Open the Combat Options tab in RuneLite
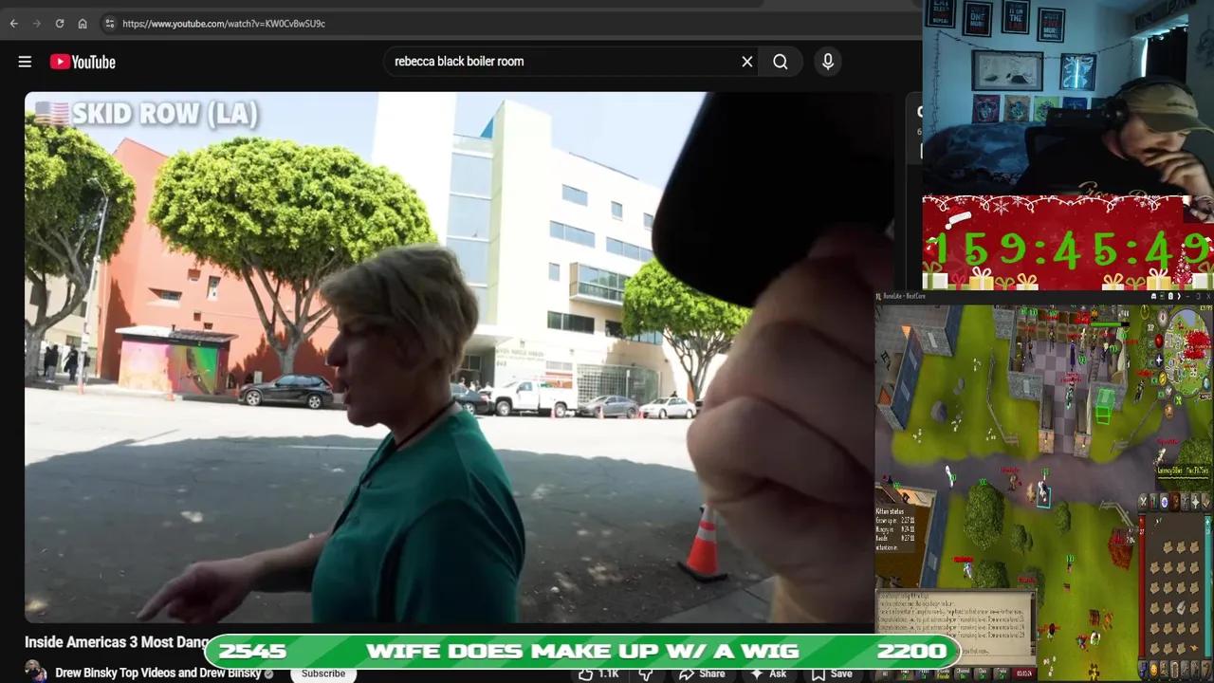The height and width of the screenshot is (683, 1214). tap(1145, 503)
